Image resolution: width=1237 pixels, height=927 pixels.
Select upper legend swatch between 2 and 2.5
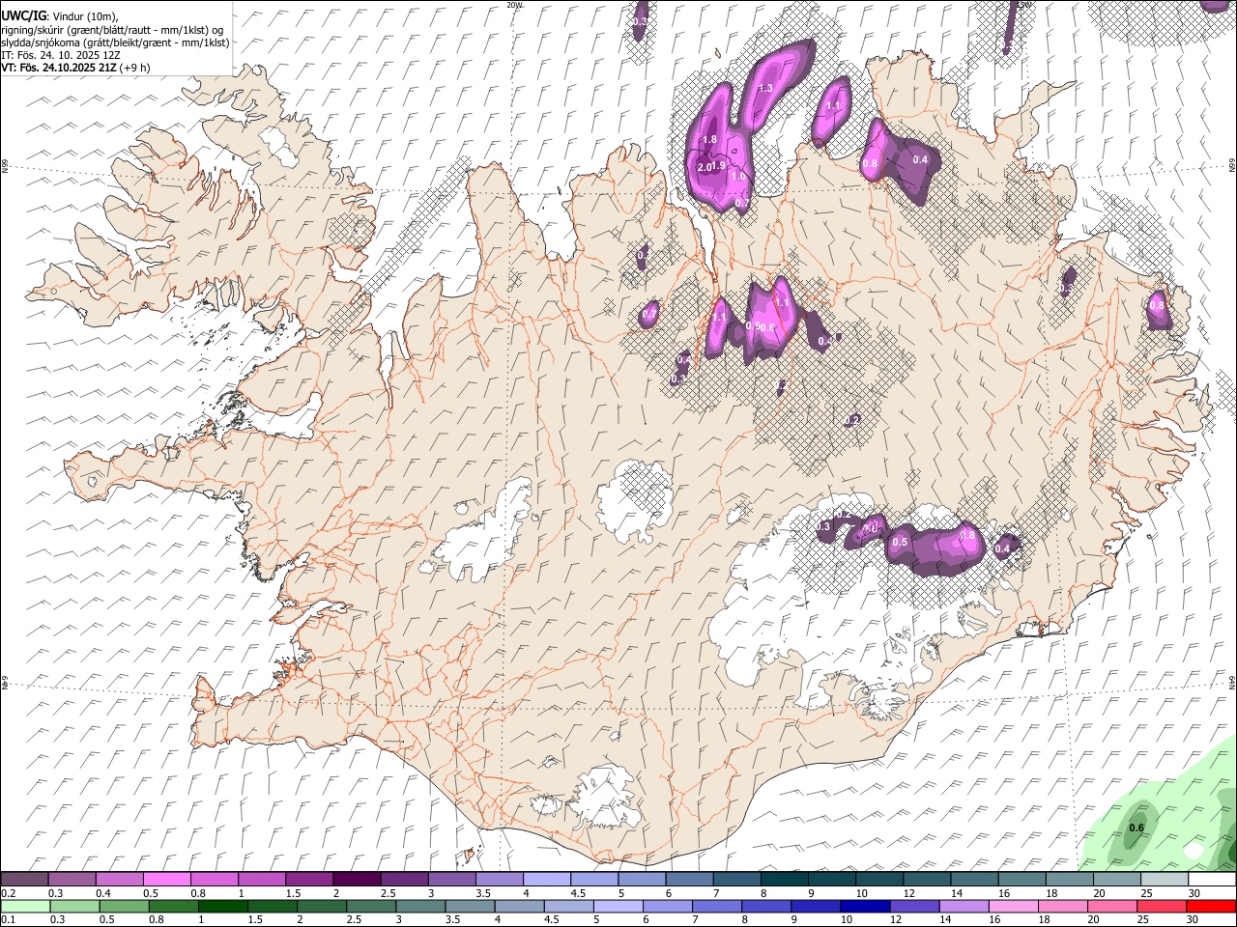pyautogui.click(x=357, y=879)
